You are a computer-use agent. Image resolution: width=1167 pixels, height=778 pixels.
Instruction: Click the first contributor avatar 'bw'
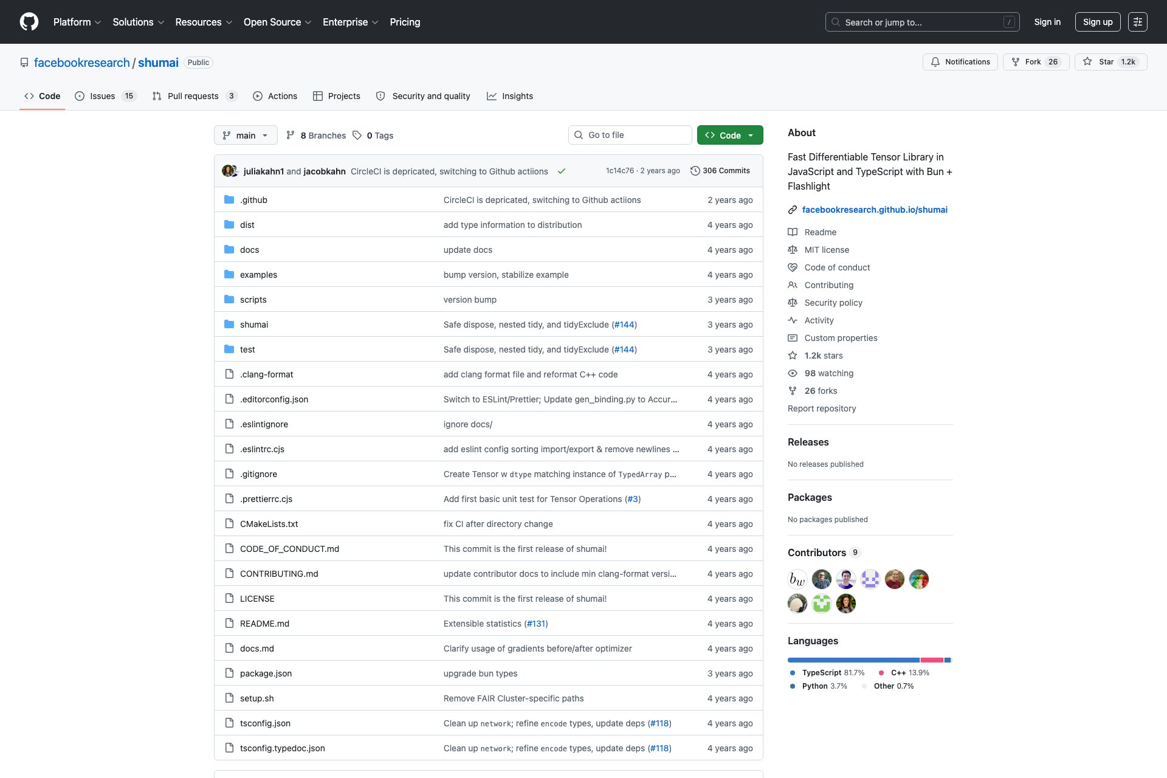pos(797,579)
